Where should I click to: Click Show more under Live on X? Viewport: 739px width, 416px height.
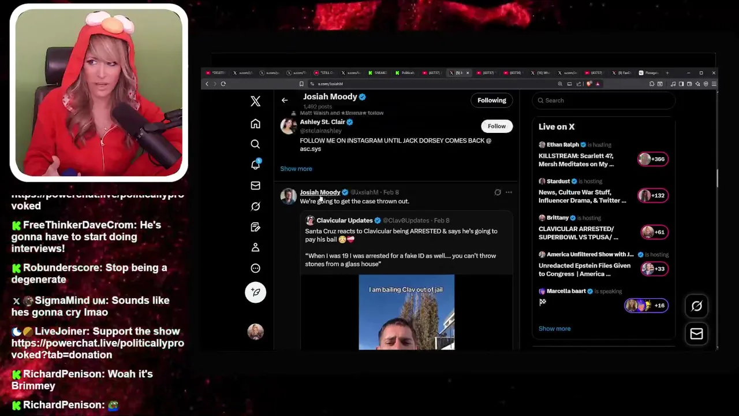(554, 329)
